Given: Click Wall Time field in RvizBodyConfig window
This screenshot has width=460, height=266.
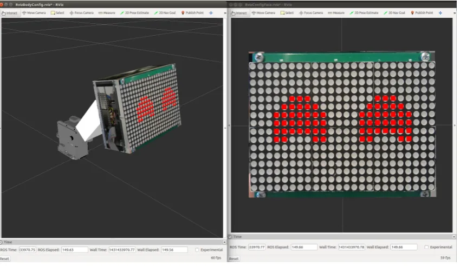Looking at the screenshot, I should click(x=122, y=250).
